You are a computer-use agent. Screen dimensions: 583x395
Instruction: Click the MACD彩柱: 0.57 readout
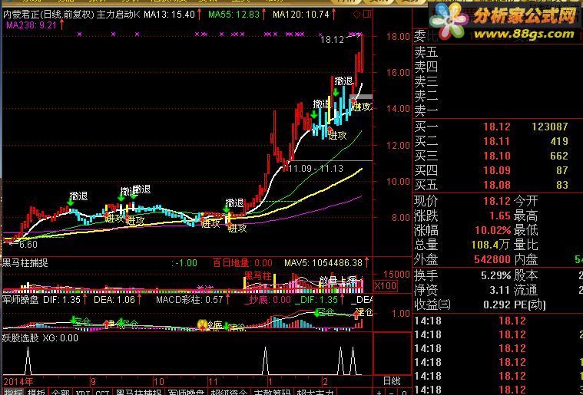tap(190, 300)
